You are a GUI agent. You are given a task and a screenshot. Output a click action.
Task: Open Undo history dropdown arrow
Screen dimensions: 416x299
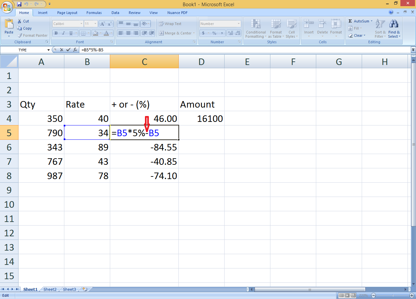tap(31, 4)
